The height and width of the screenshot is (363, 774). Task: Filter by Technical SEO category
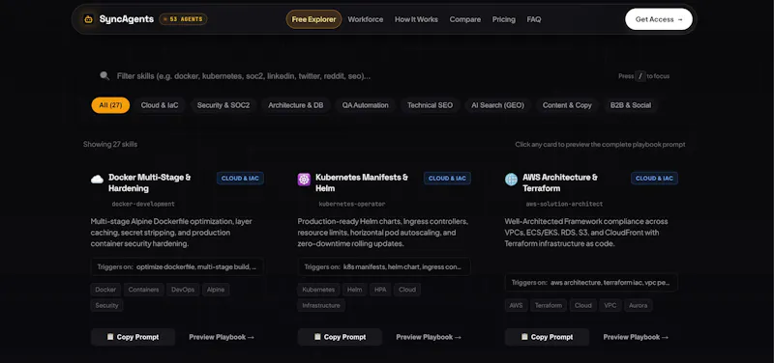[430, 105]
